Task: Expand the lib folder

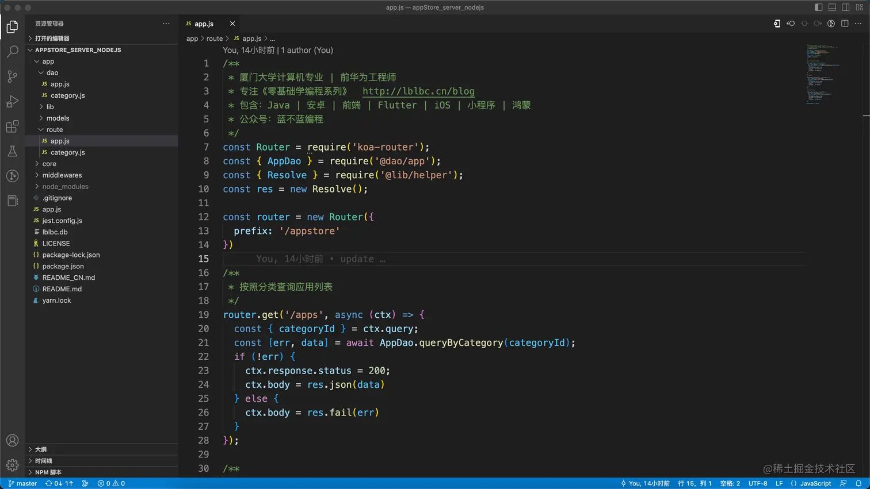Action: click(x=102, y=107)
